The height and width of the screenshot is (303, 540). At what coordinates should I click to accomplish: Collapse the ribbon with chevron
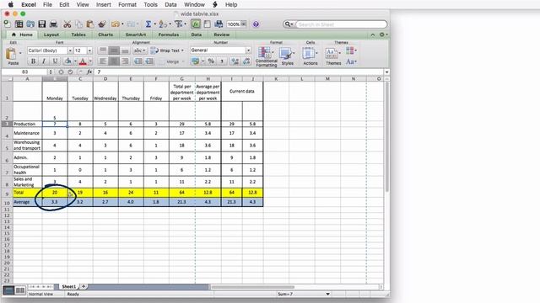click(x=373, y=35)
